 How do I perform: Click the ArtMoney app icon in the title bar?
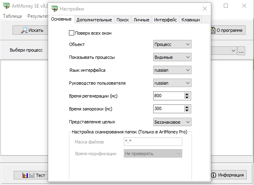6,6
